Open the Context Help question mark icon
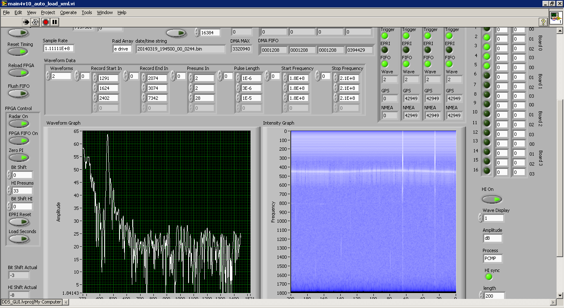Screen dimensions: 564x308 tap(543, 22)
